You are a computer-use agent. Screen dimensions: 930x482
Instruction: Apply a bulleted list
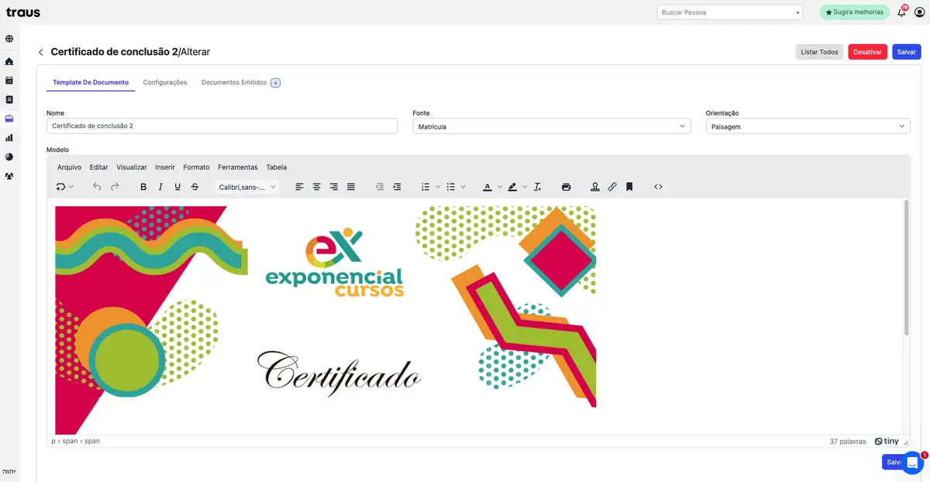450,187
